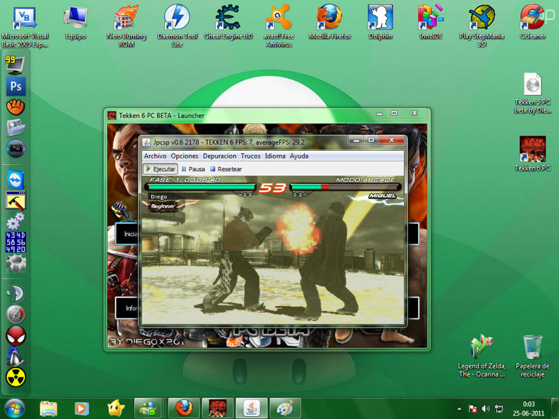
Task: Open the Papelera de reciclaje recycle bin
Action: pyautogui.click(x=532, y=356)
